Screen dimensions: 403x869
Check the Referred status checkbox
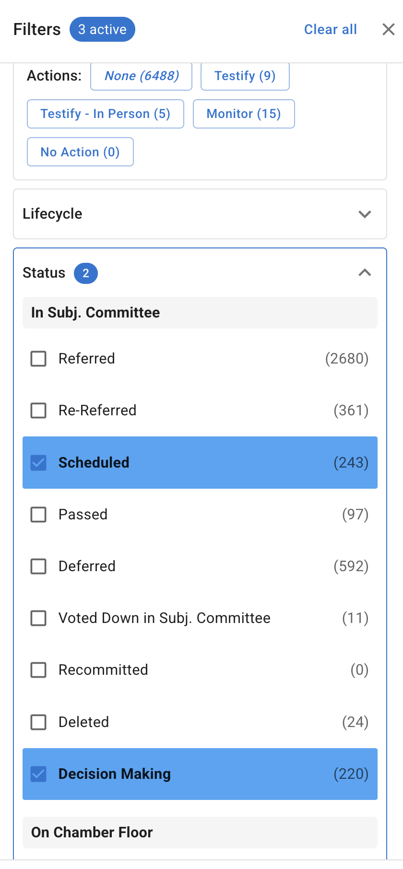38,358
